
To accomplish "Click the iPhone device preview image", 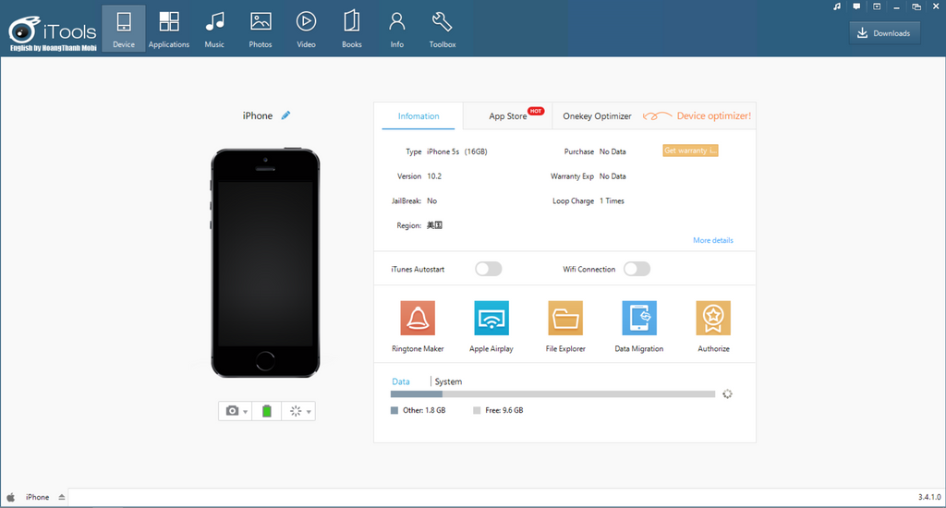I will pos(265,262).
